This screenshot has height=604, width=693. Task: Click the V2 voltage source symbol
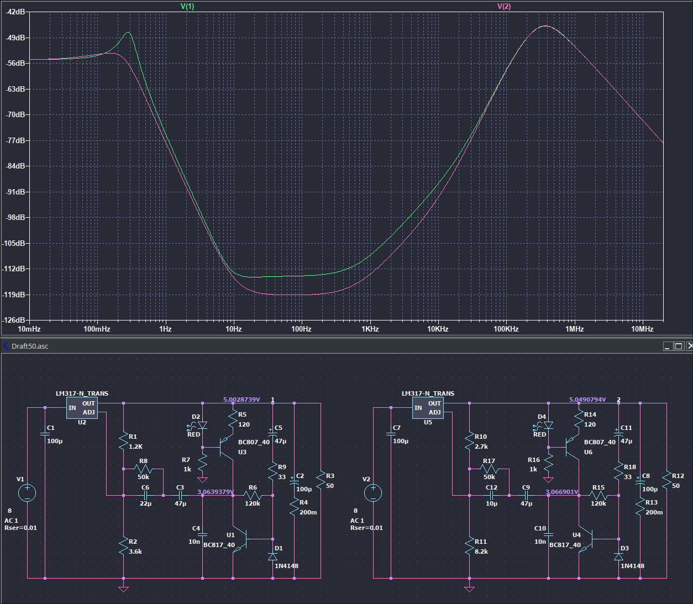(373, 493)
